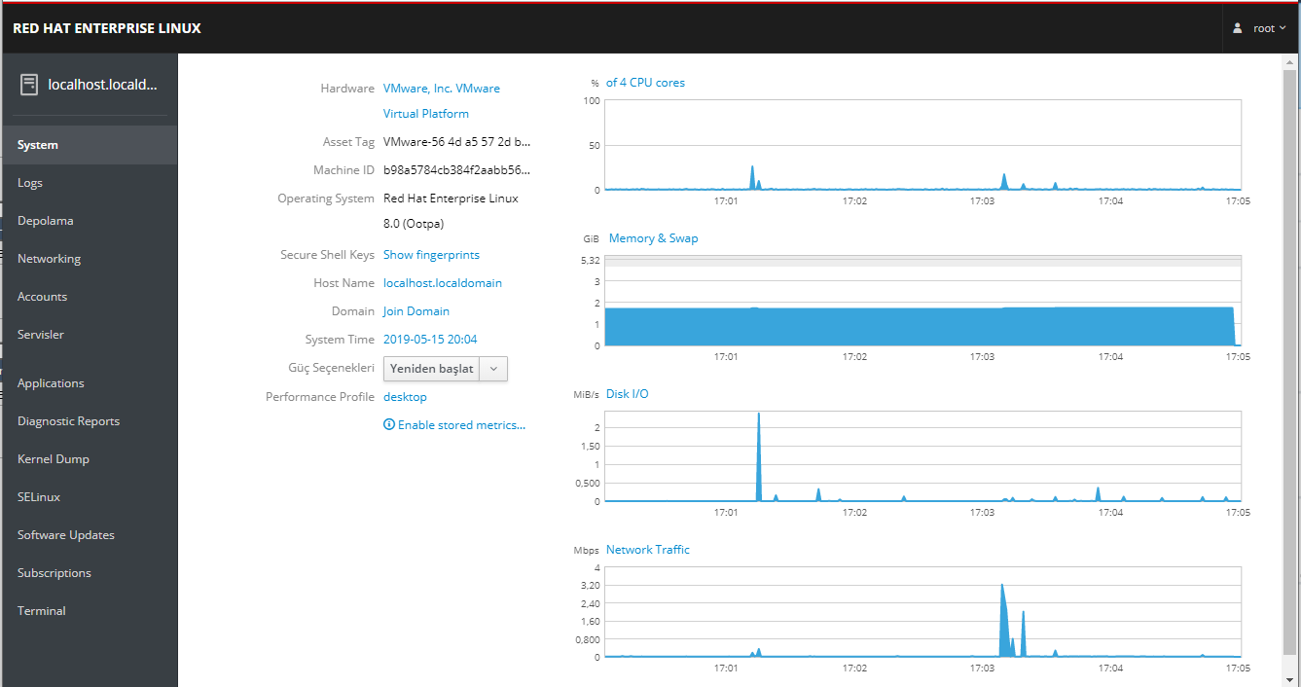The height and width of the screenshot is (687, 1301).
Task: Open the Disk I/O graph link
Action: pyautogui.click(x=627, y=394)
